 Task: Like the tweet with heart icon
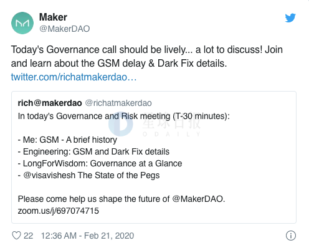click(16, 236)
